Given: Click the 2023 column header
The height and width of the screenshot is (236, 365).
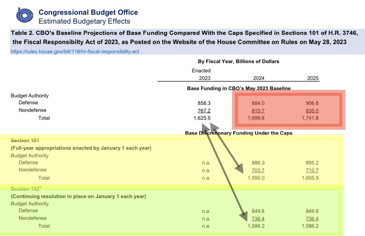Looking at the screenshot, I should tap(205, 78).
